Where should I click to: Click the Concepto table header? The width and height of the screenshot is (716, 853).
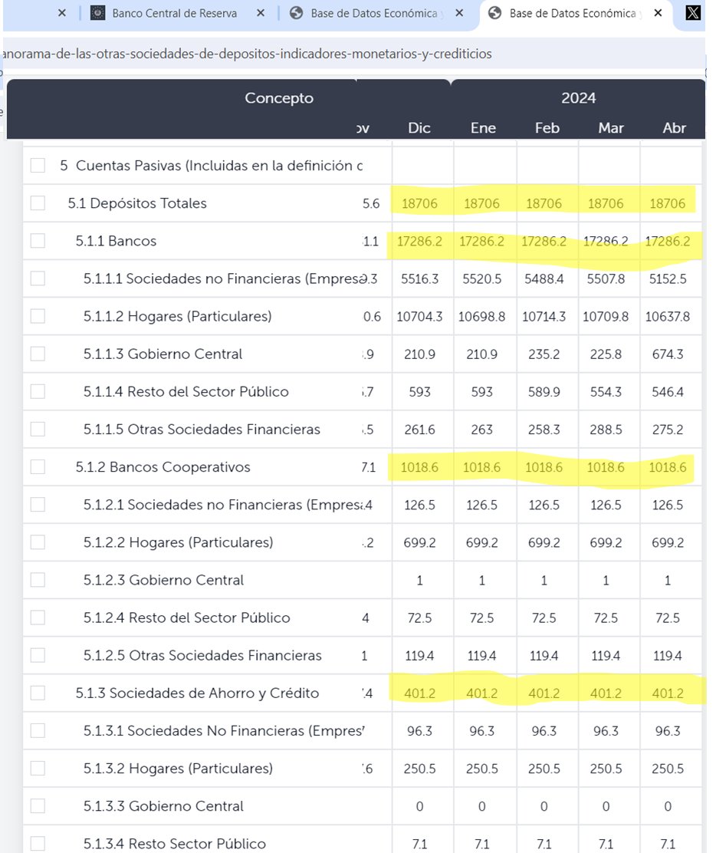tap(279, 98)
